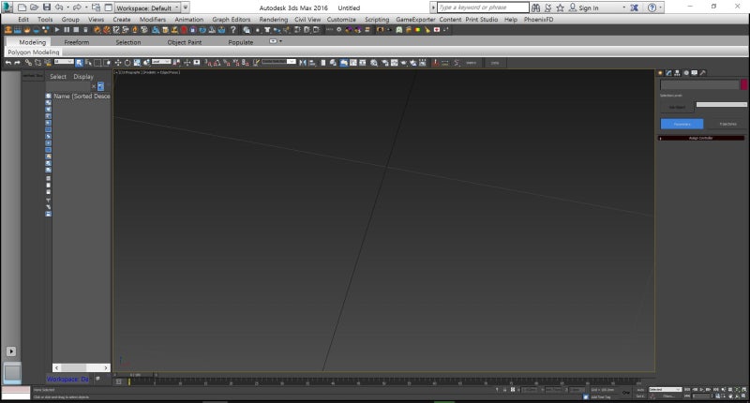Open the Display menu in Scene Explorer
The height and width of the screenshot is (403, 750).
coord(83,77)
